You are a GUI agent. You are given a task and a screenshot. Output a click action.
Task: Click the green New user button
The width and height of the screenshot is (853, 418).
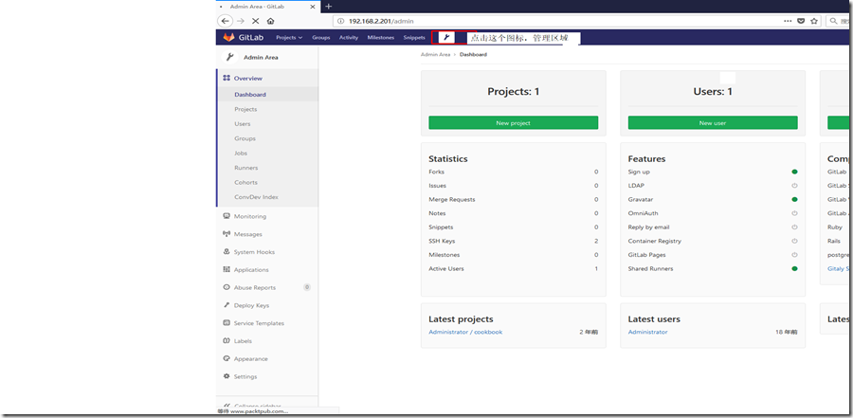[x=712, y=123]
